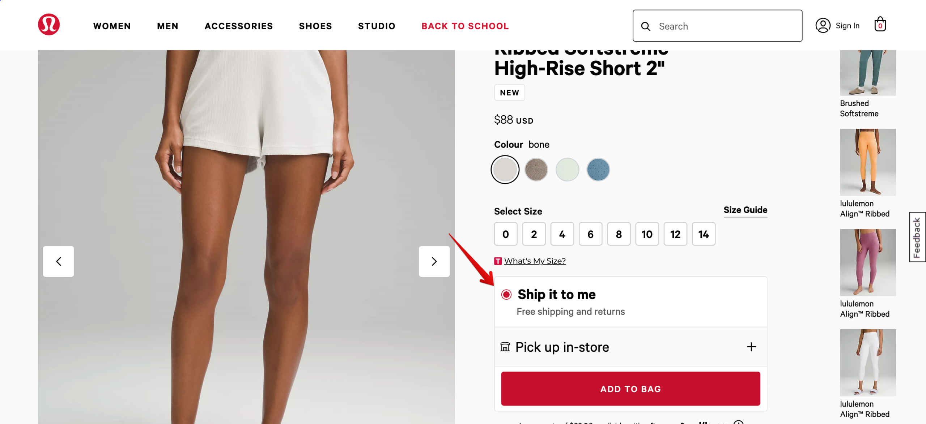Image resolution: width=926 pixels, height=424 pixels.
Task: Open the WOMEN menu item
Action: point(112,25)
